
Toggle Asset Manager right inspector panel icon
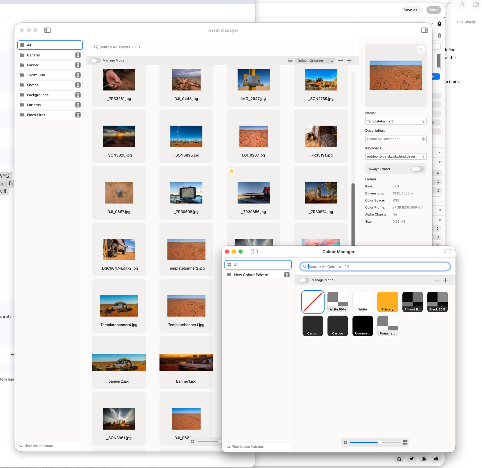tap(424, 30)
